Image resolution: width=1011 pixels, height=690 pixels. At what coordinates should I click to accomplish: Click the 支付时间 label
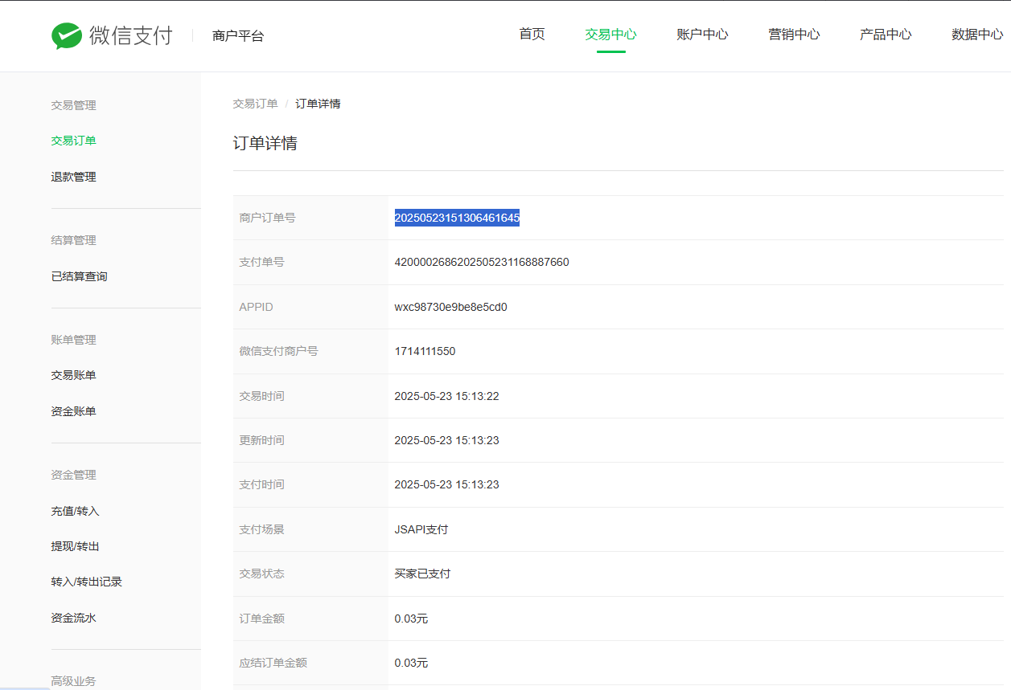(261, 484)
